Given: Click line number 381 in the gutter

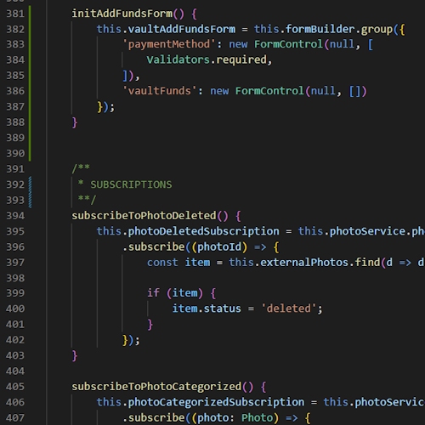Looking at the screenshot, I should 15,14.
